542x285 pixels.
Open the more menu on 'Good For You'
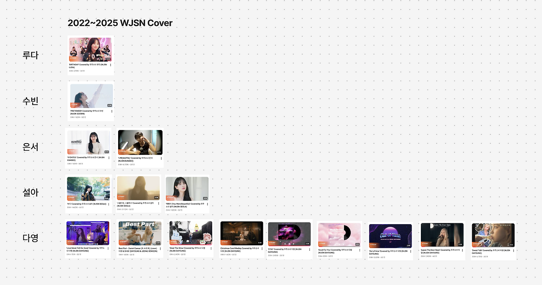point(360,250)
